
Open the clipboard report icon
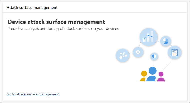point(174,53)
